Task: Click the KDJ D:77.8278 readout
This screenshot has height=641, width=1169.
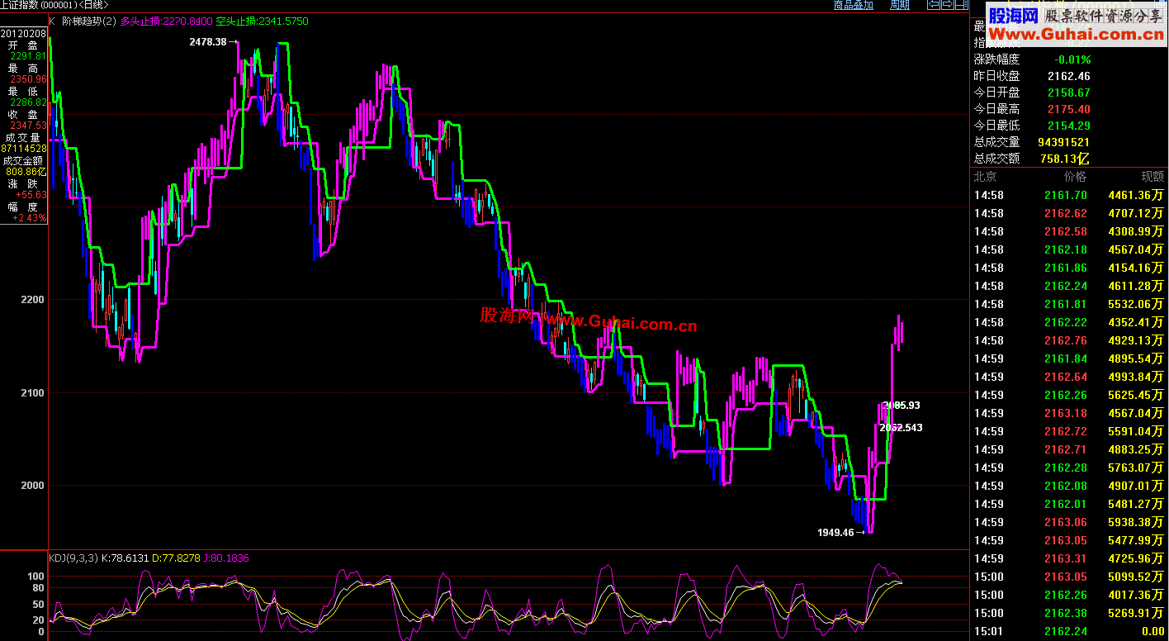Action: click(176, 558)
